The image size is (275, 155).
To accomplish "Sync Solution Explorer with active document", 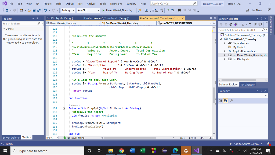I will (250, 24).
